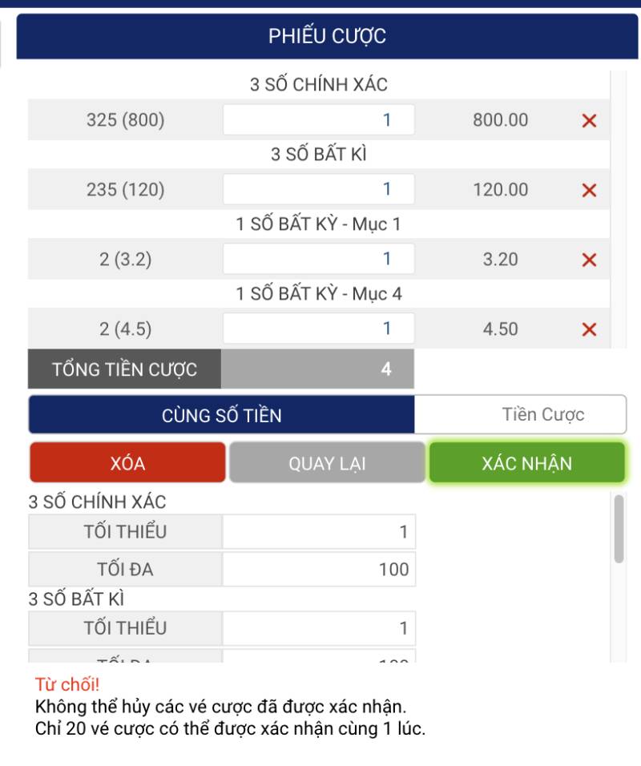Click TỐI THIỂU value under 3 SỐ CHÍNH XÁC

318,532
